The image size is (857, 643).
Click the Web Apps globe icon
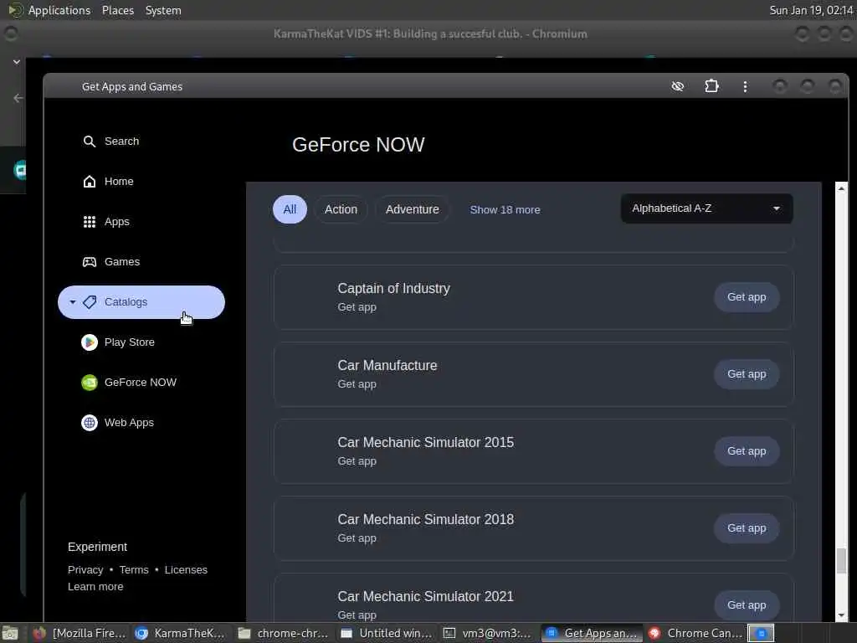(x=89, y=423)
